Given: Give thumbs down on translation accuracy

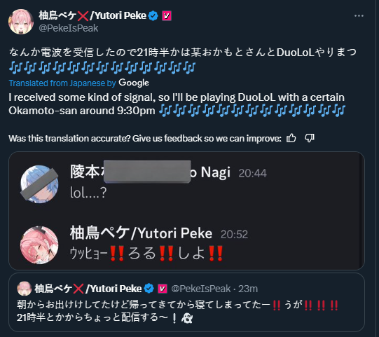Looking at the screenshot, I should click(310, 138).
